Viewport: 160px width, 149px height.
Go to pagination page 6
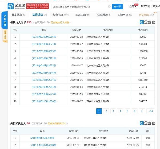coord(135,111)
